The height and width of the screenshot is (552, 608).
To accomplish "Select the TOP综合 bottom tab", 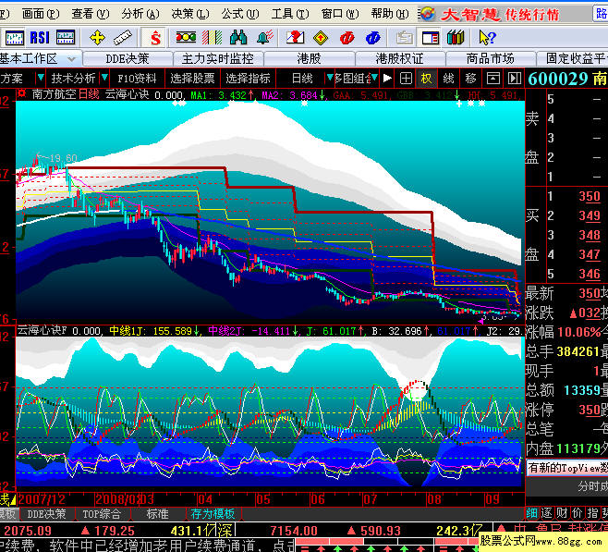I will 102,514.
